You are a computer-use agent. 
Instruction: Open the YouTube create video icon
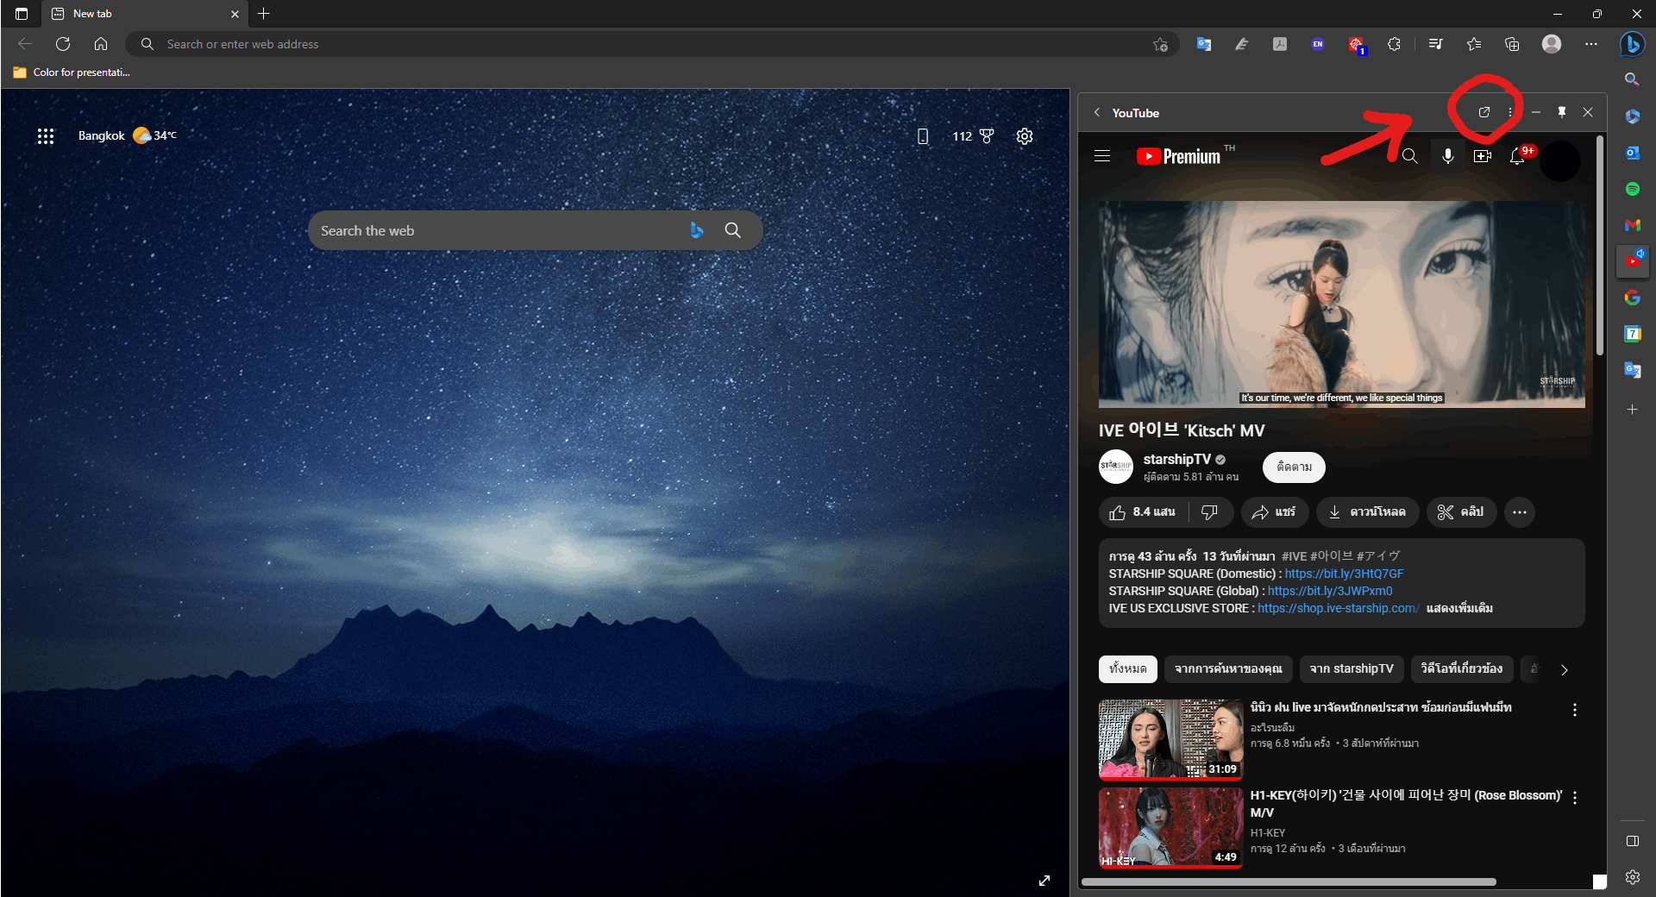click(1483, 156)
